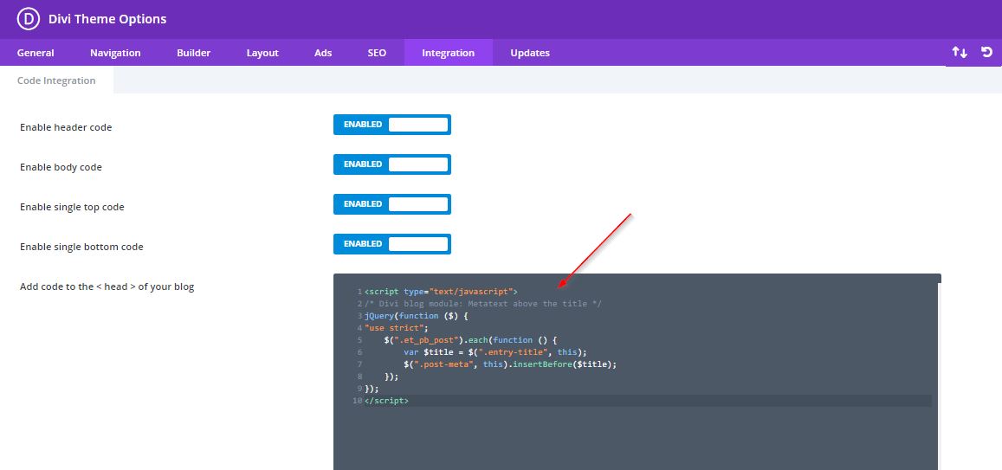Open the import/export arrows icon
This screenshot has height=470, width=1002.
point(960,52)
